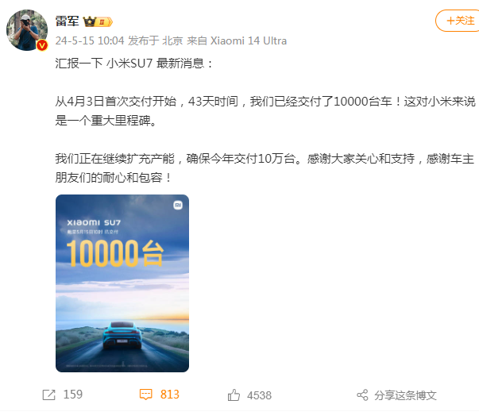Click the Xiaomi 14 Ultra source link
Viewport: 479px width, 412px height.
[x=249, y=40]
